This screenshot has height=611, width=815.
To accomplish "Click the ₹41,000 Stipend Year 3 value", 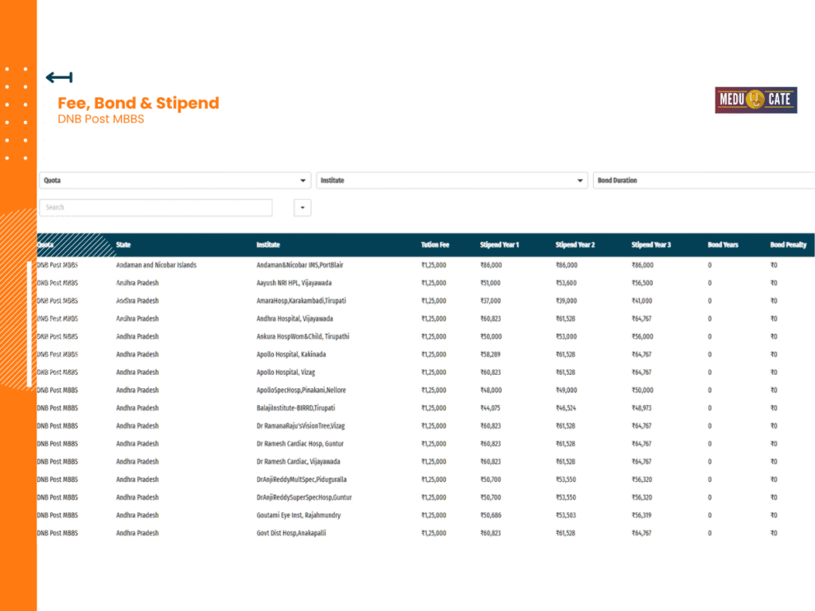I will (642, 301).
